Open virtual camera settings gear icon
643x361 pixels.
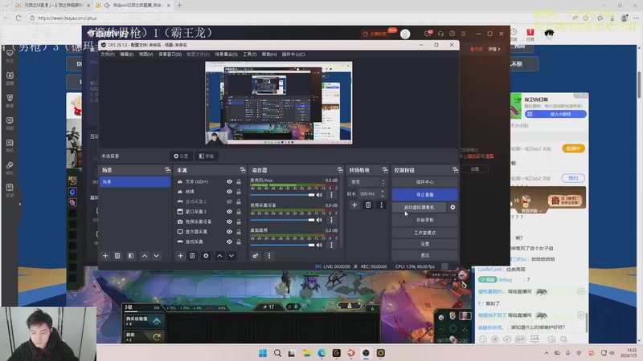[453, 208]
